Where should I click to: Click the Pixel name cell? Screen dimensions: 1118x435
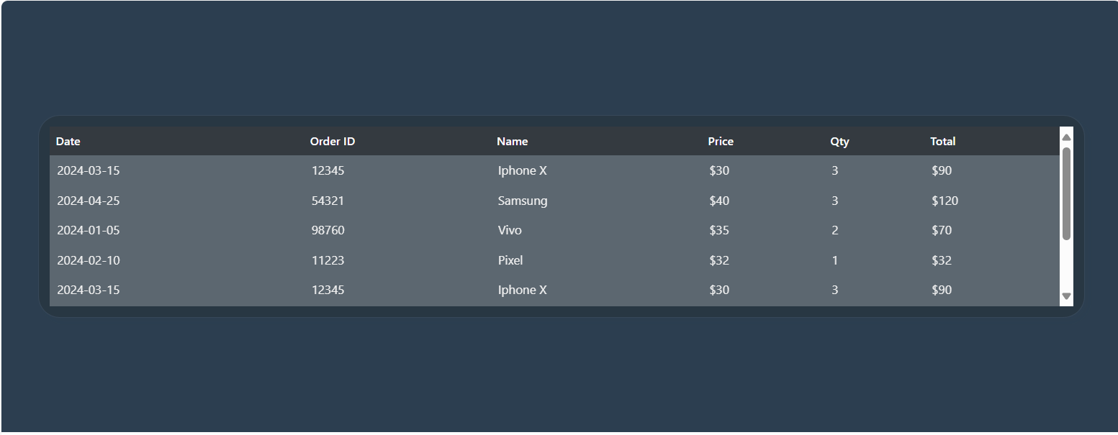click(x=510, y=260)
